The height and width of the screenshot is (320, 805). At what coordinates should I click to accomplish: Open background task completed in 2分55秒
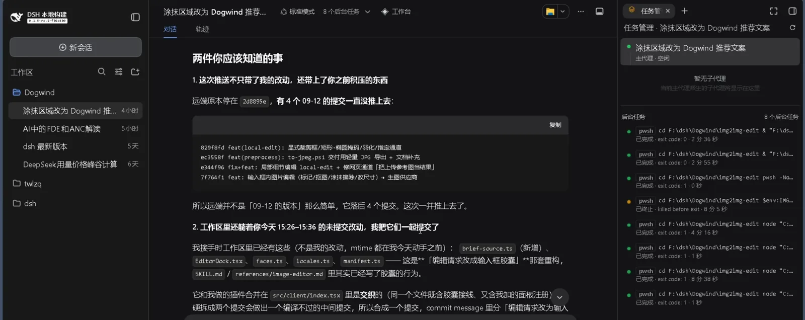pyautogui.click(x=710, y=158)
